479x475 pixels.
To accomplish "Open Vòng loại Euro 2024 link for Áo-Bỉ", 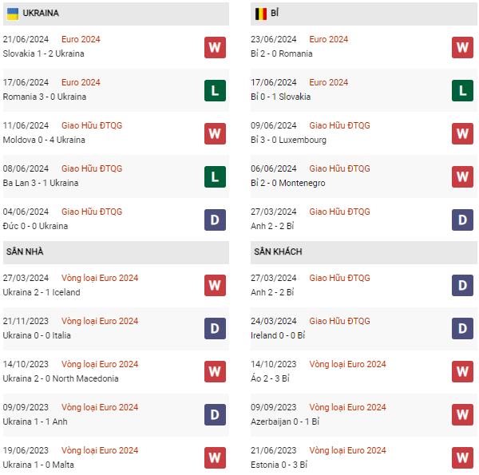I will pyautogui.click(x=347, y=364).
